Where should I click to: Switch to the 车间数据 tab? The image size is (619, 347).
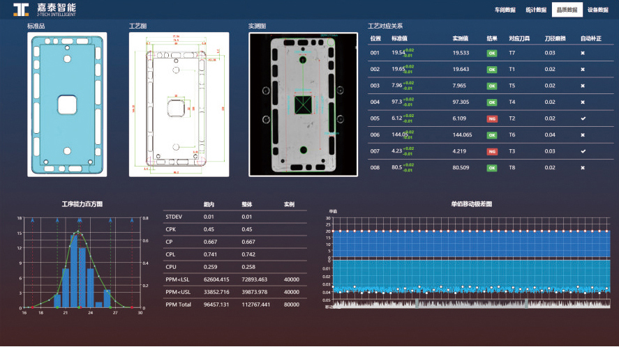point(505,10)
